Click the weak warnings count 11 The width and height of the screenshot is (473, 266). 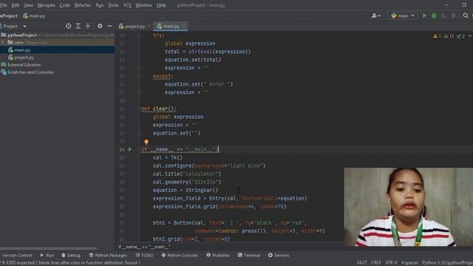click(x=449, y=36)
